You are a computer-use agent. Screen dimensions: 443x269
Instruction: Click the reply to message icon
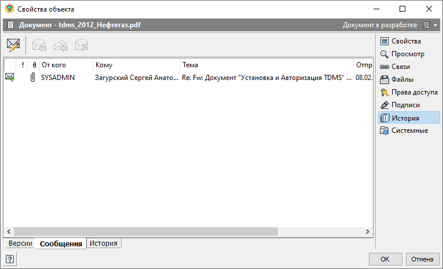point(39,44)
